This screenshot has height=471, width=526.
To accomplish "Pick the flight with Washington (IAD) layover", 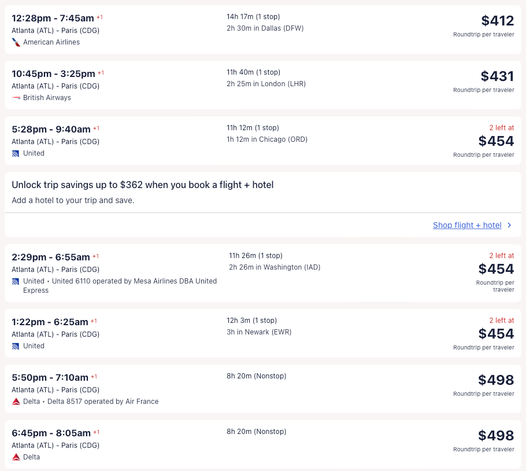I will (x=263, y=273).
